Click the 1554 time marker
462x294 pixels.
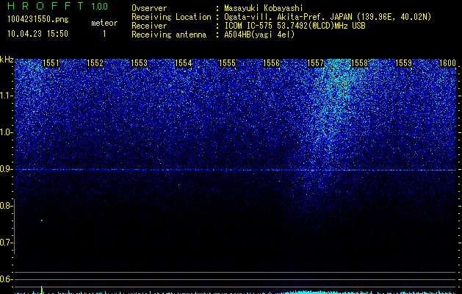(184, 63)
